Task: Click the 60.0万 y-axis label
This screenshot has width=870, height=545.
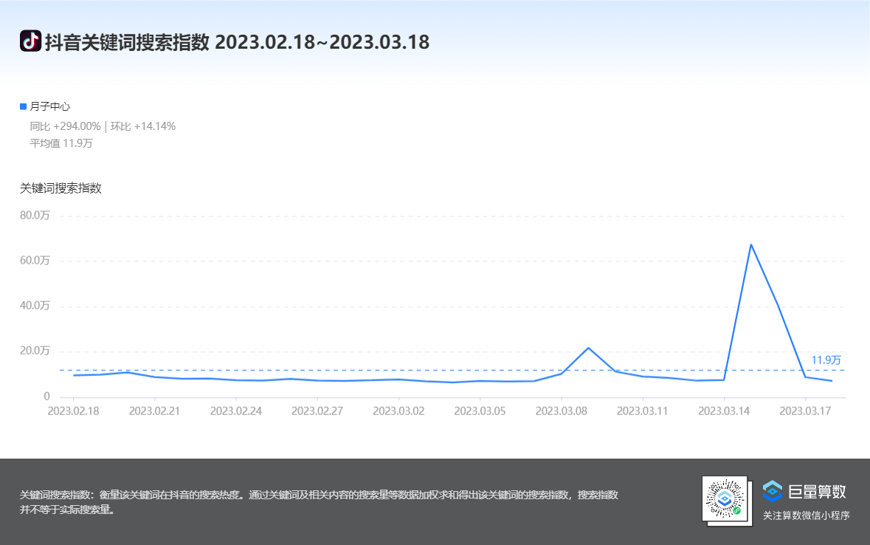Action: pyautogui.click(x=35, y=261)
